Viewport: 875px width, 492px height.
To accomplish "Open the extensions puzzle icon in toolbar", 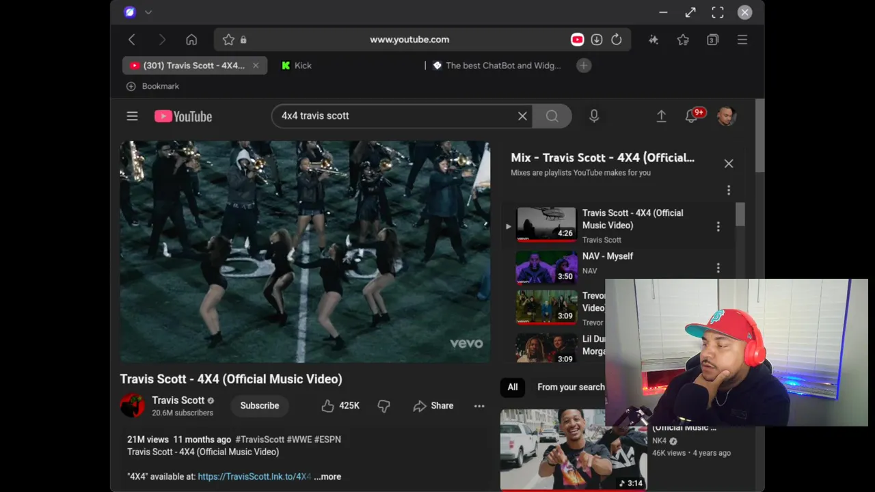I will 654,40.
